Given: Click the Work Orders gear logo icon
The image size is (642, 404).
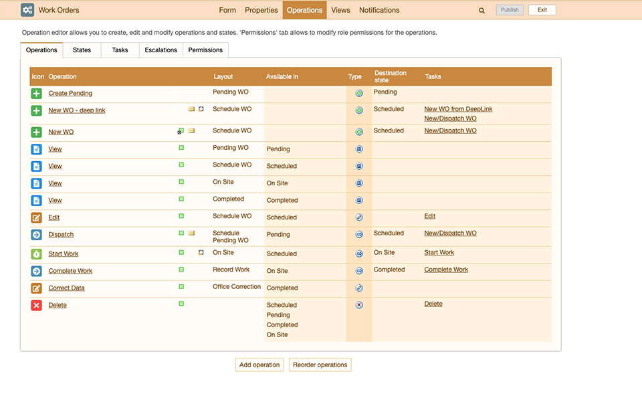Looking at the screenshot, I should 27,10.
